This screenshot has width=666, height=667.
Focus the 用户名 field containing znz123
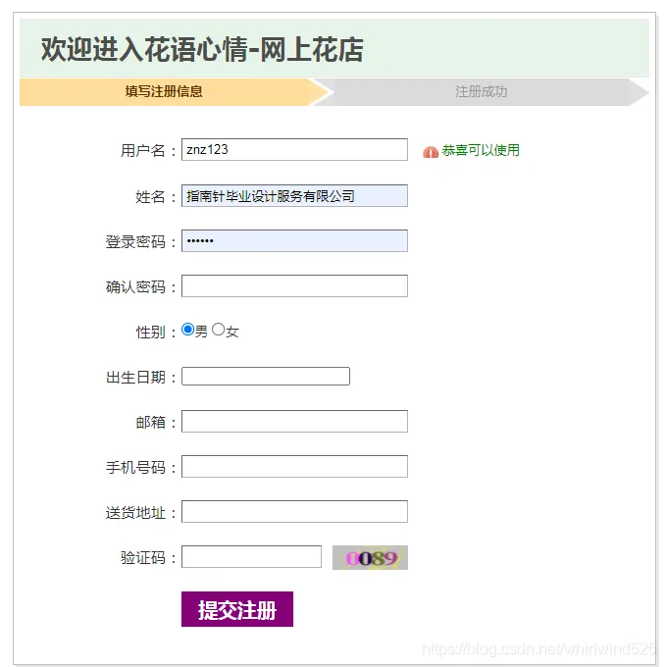[294, 149]
